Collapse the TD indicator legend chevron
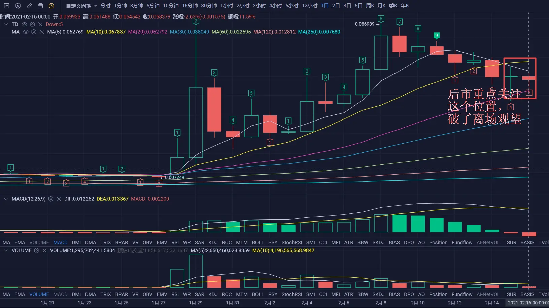This screenshot has width=549, height=308. point(6,24)
